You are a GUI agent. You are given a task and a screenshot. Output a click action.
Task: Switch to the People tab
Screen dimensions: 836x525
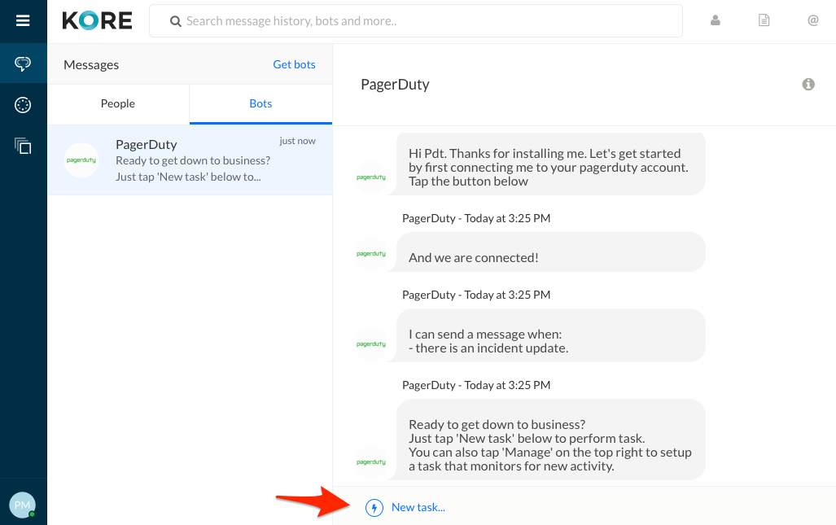118,103
